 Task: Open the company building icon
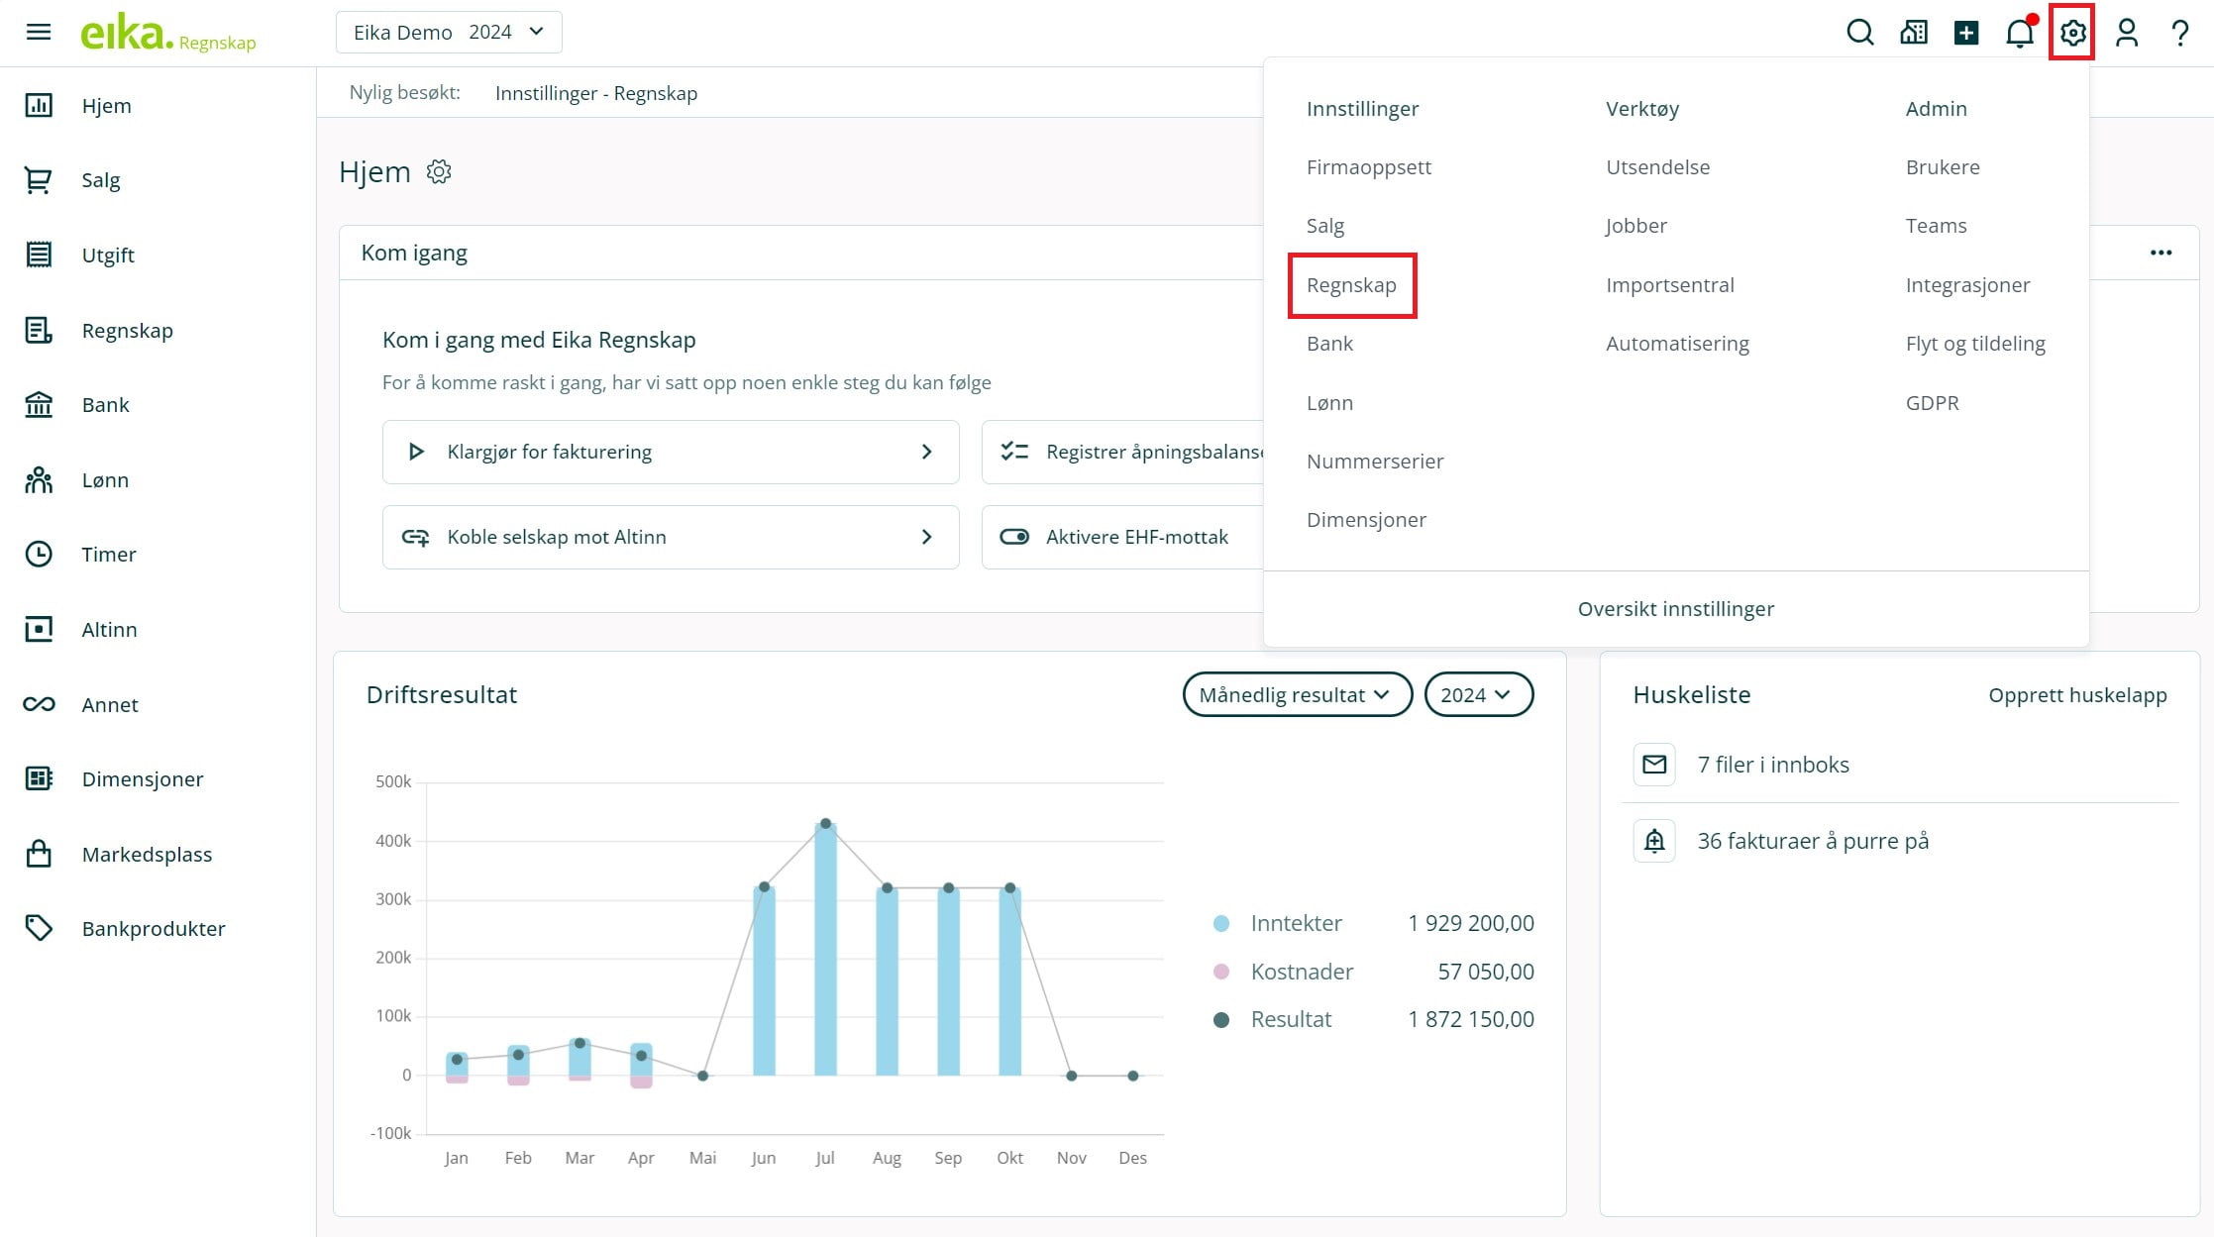[1913, 33]
